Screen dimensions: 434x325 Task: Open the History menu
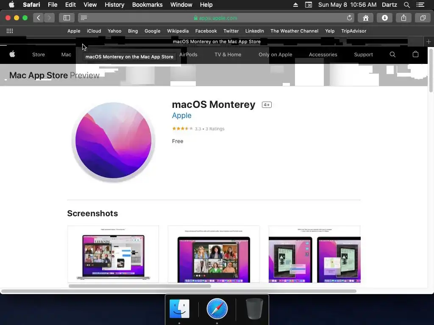114,5
